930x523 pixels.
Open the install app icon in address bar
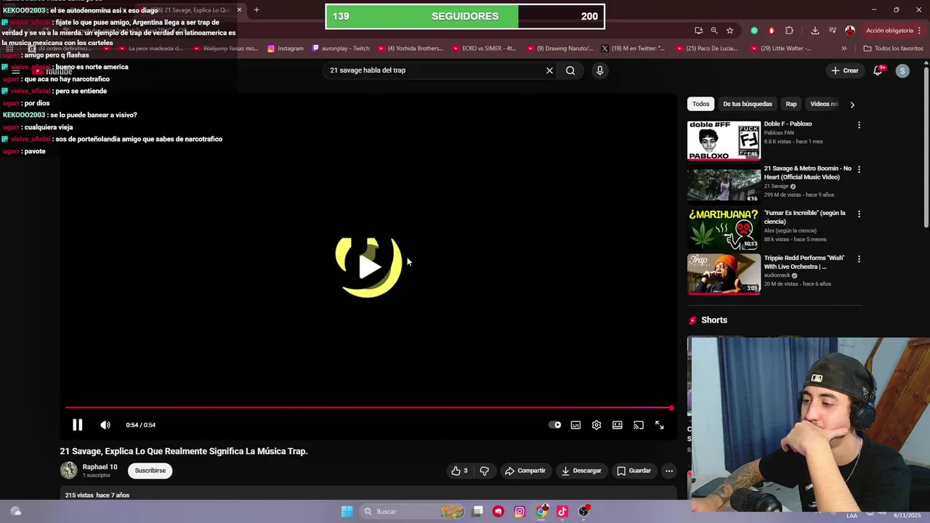point(698,31)
